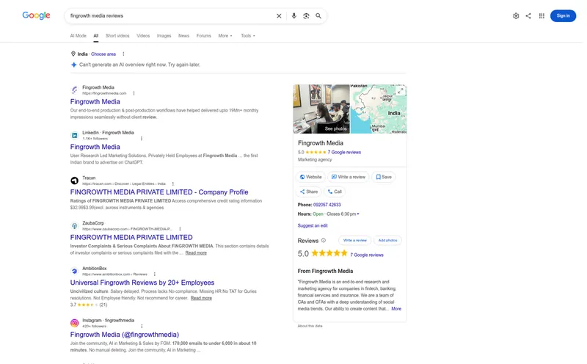Click the ZaubaCorp favicon
587x364 pixels.
75,226
